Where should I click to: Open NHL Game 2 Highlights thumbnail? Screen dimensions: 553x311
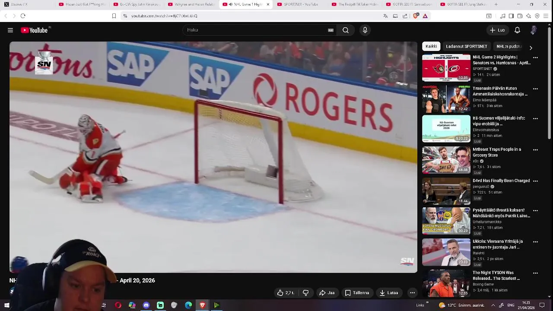pos(446,68)
